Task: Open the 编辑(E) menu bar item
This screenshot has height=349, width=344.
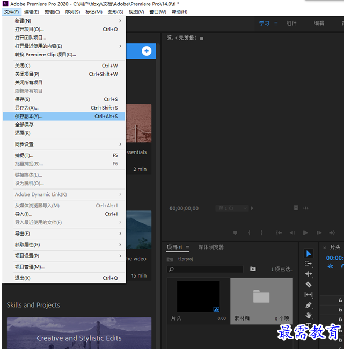Action: coord(32,12)
